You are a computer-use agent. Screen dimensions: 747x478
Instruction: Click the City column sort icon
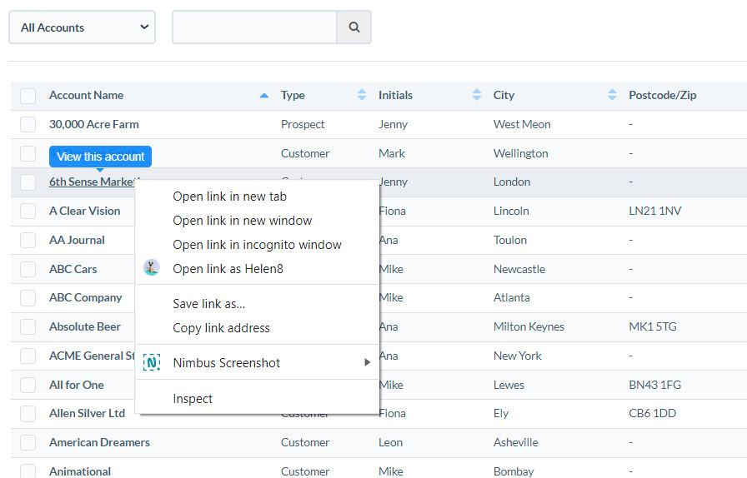coord(612,95)
